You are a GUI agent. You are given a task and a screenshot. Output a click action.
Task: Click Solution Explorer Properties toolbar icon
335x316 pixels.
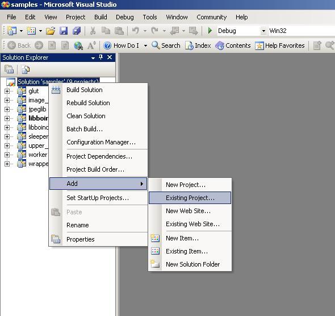(x=9, y=69)
